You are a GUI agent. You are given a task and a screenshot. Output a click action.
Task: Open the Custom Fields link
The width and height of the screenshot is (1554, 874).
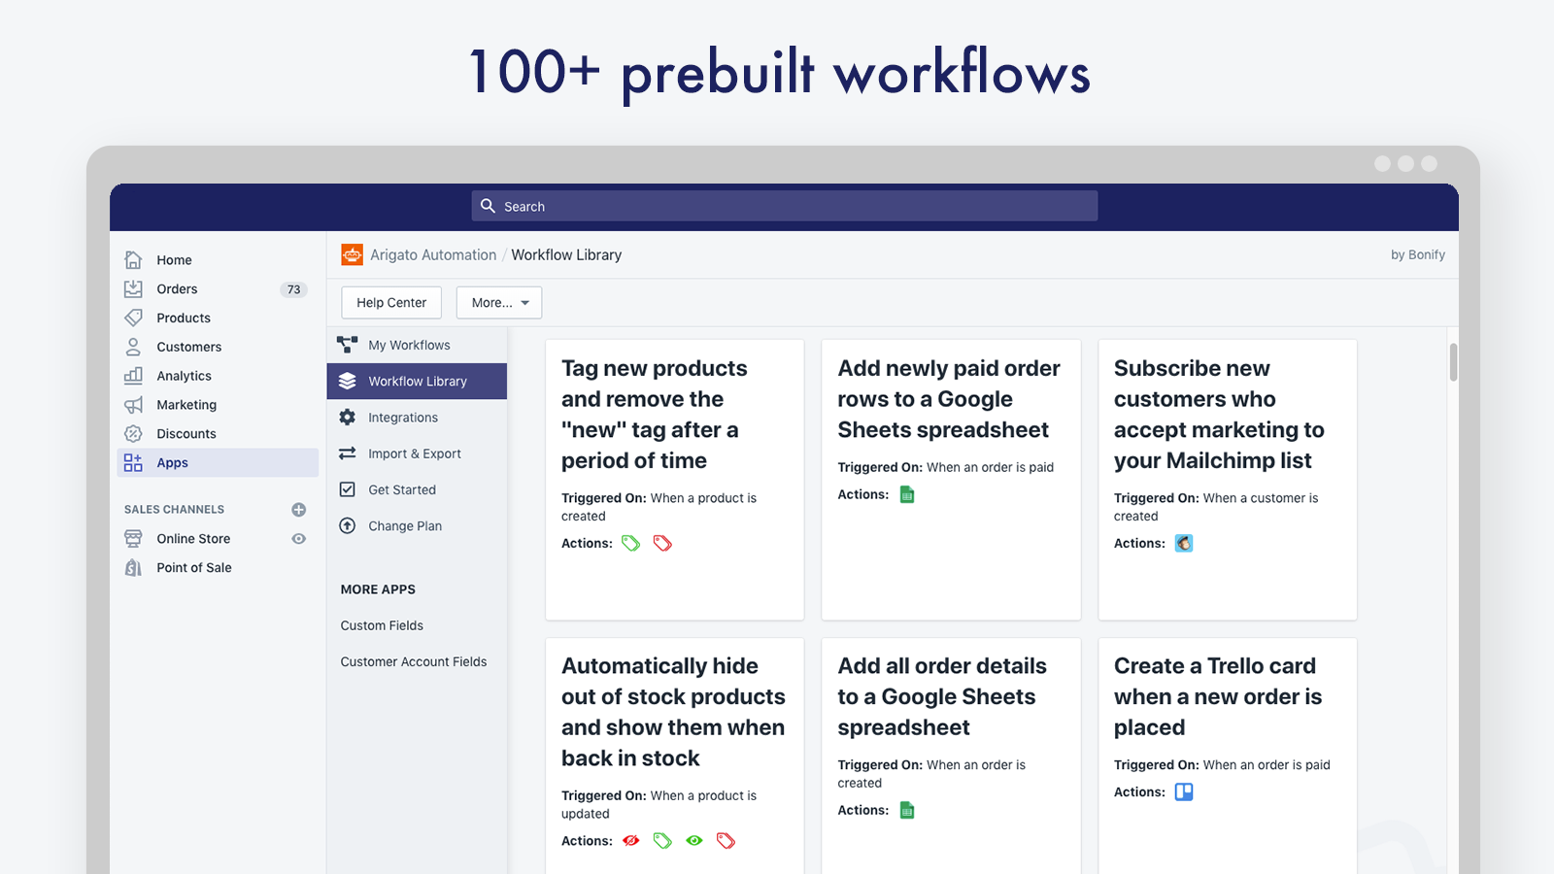point(382,625)
